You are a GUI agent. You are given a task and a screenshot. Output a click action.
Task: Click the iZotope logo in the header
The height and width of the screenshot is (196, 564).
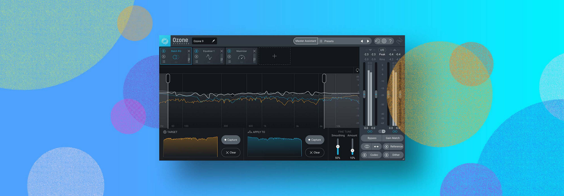(399, 41)
